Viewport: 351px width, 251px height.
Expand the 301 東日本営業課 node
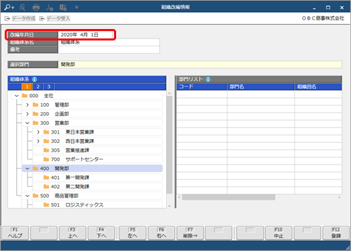[x=38, y=132]
